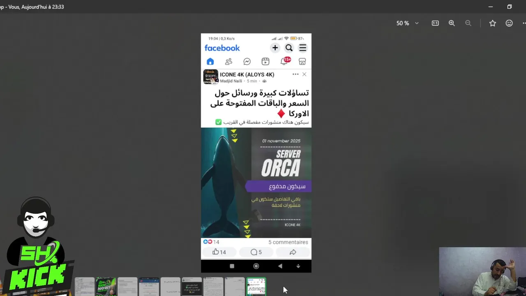Tap the Android square recents button
This screenshot has width=526, height=296.
(232, 266)
